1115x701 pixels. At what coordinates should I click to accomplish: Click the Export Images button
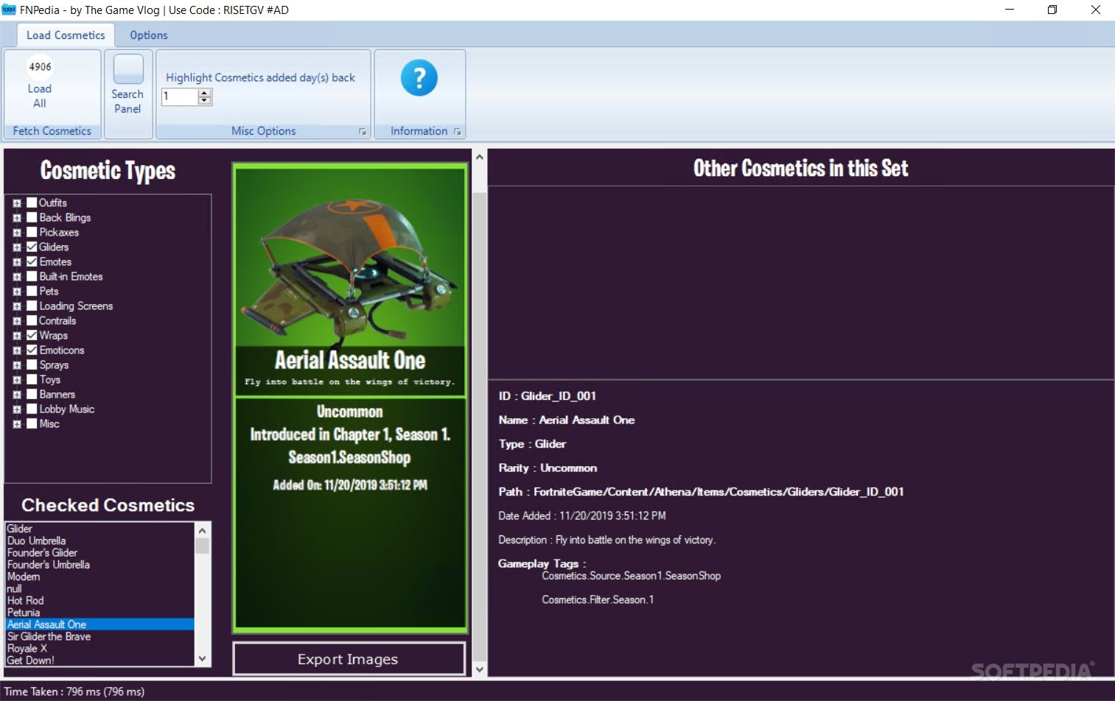click(349, 659)
